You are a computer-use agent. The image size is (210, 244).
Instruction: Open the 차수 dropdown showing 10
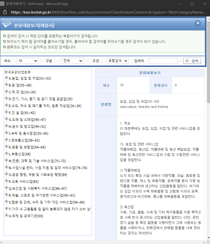pos(27,61)
